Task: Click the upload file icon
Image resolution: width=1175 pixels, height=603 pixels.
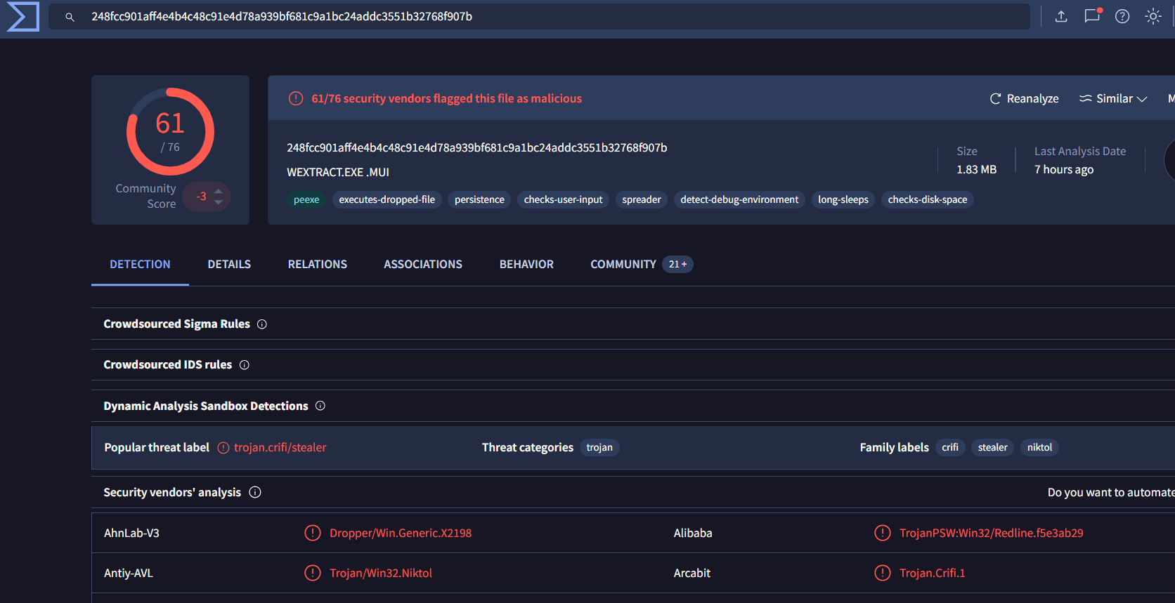Action: [1061, 16]
